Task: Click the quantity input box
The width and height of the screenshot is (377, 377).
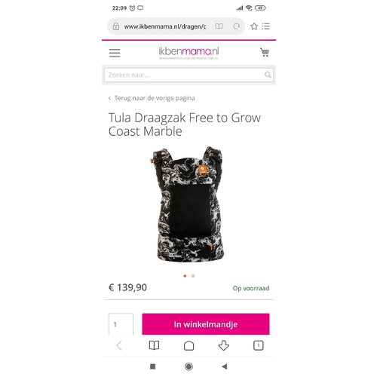Action: 121,324
